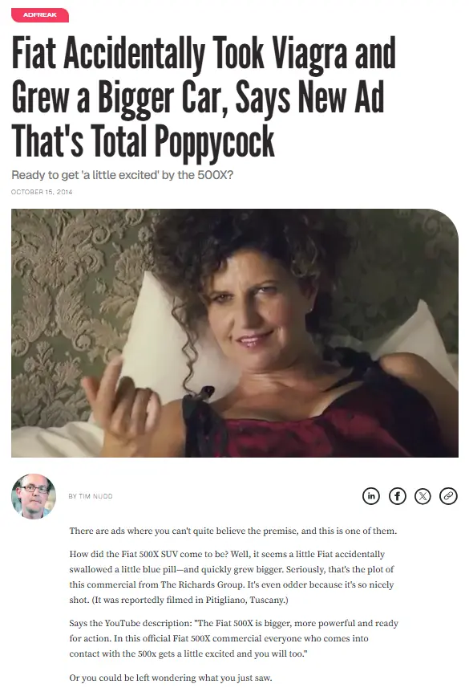The width and height of the screenshot is (469, 688).
Task: Click the paragraph mentioning The Richards Group
Action: point(232,577)
